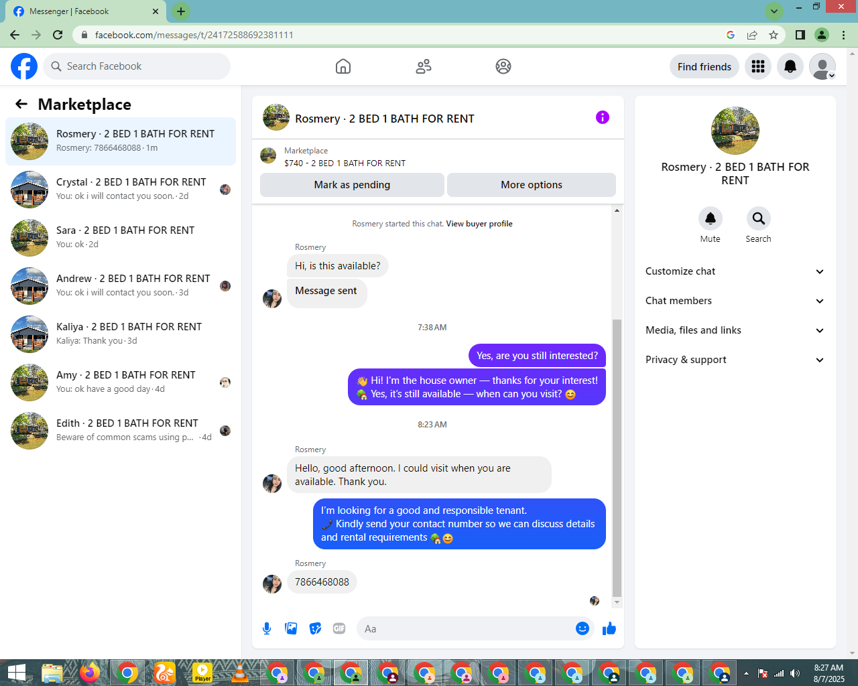Expand Chat members section
This screenshot has height=686, width=858.
pos(735,301)
